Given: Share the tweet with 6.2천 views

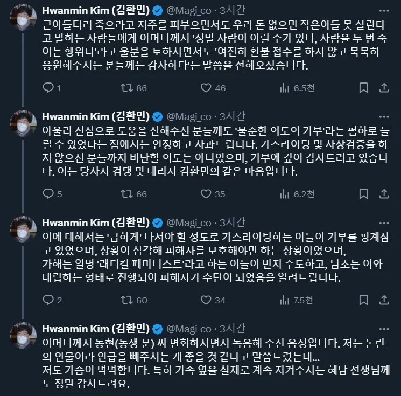Looking at the screenshot, I should click(x=384, y=194).
